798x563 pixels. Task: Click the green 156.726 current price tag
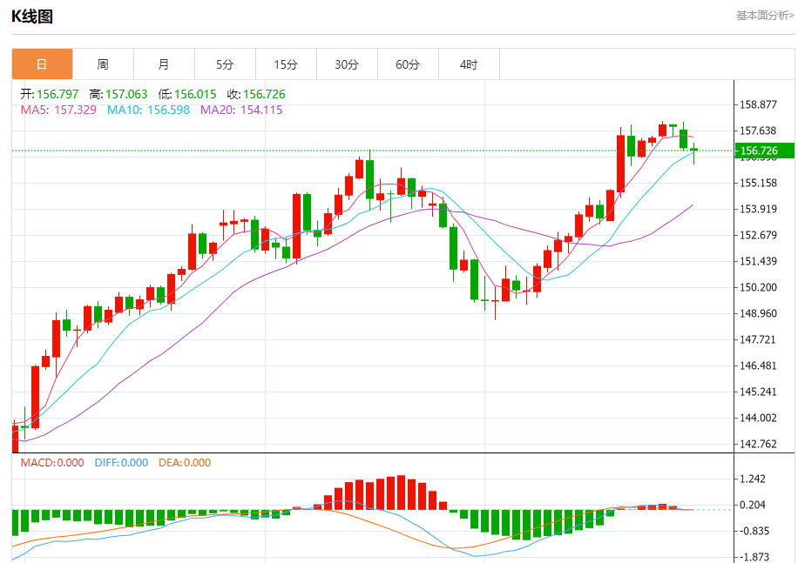pyautogui.click(x=764, y=151)
